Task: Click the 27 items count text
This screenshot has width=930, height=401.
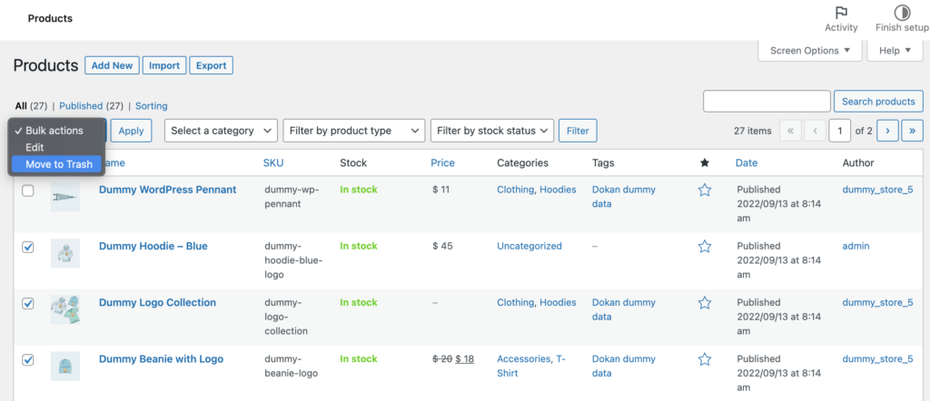Action: pos(753,131)
